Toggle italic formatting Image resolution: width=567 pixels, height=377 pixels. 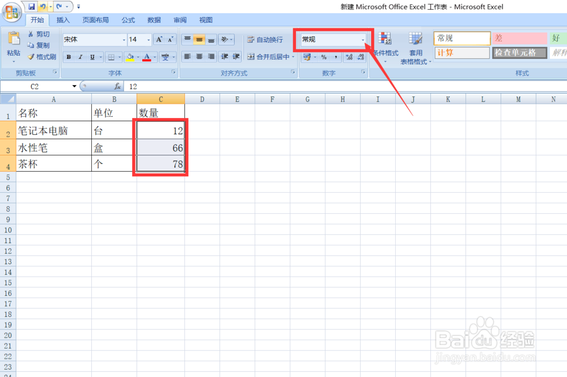(81, 57)
